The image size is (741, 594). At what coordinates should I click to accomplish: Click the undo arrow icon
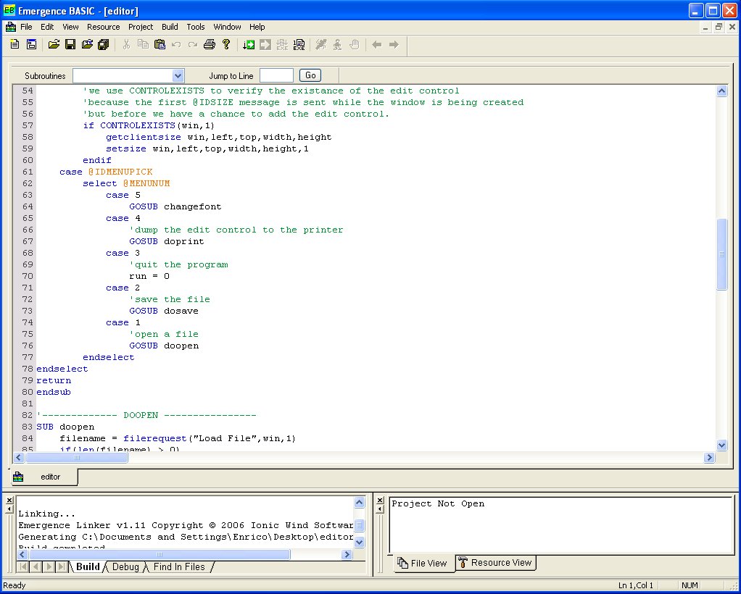[176, 44]
